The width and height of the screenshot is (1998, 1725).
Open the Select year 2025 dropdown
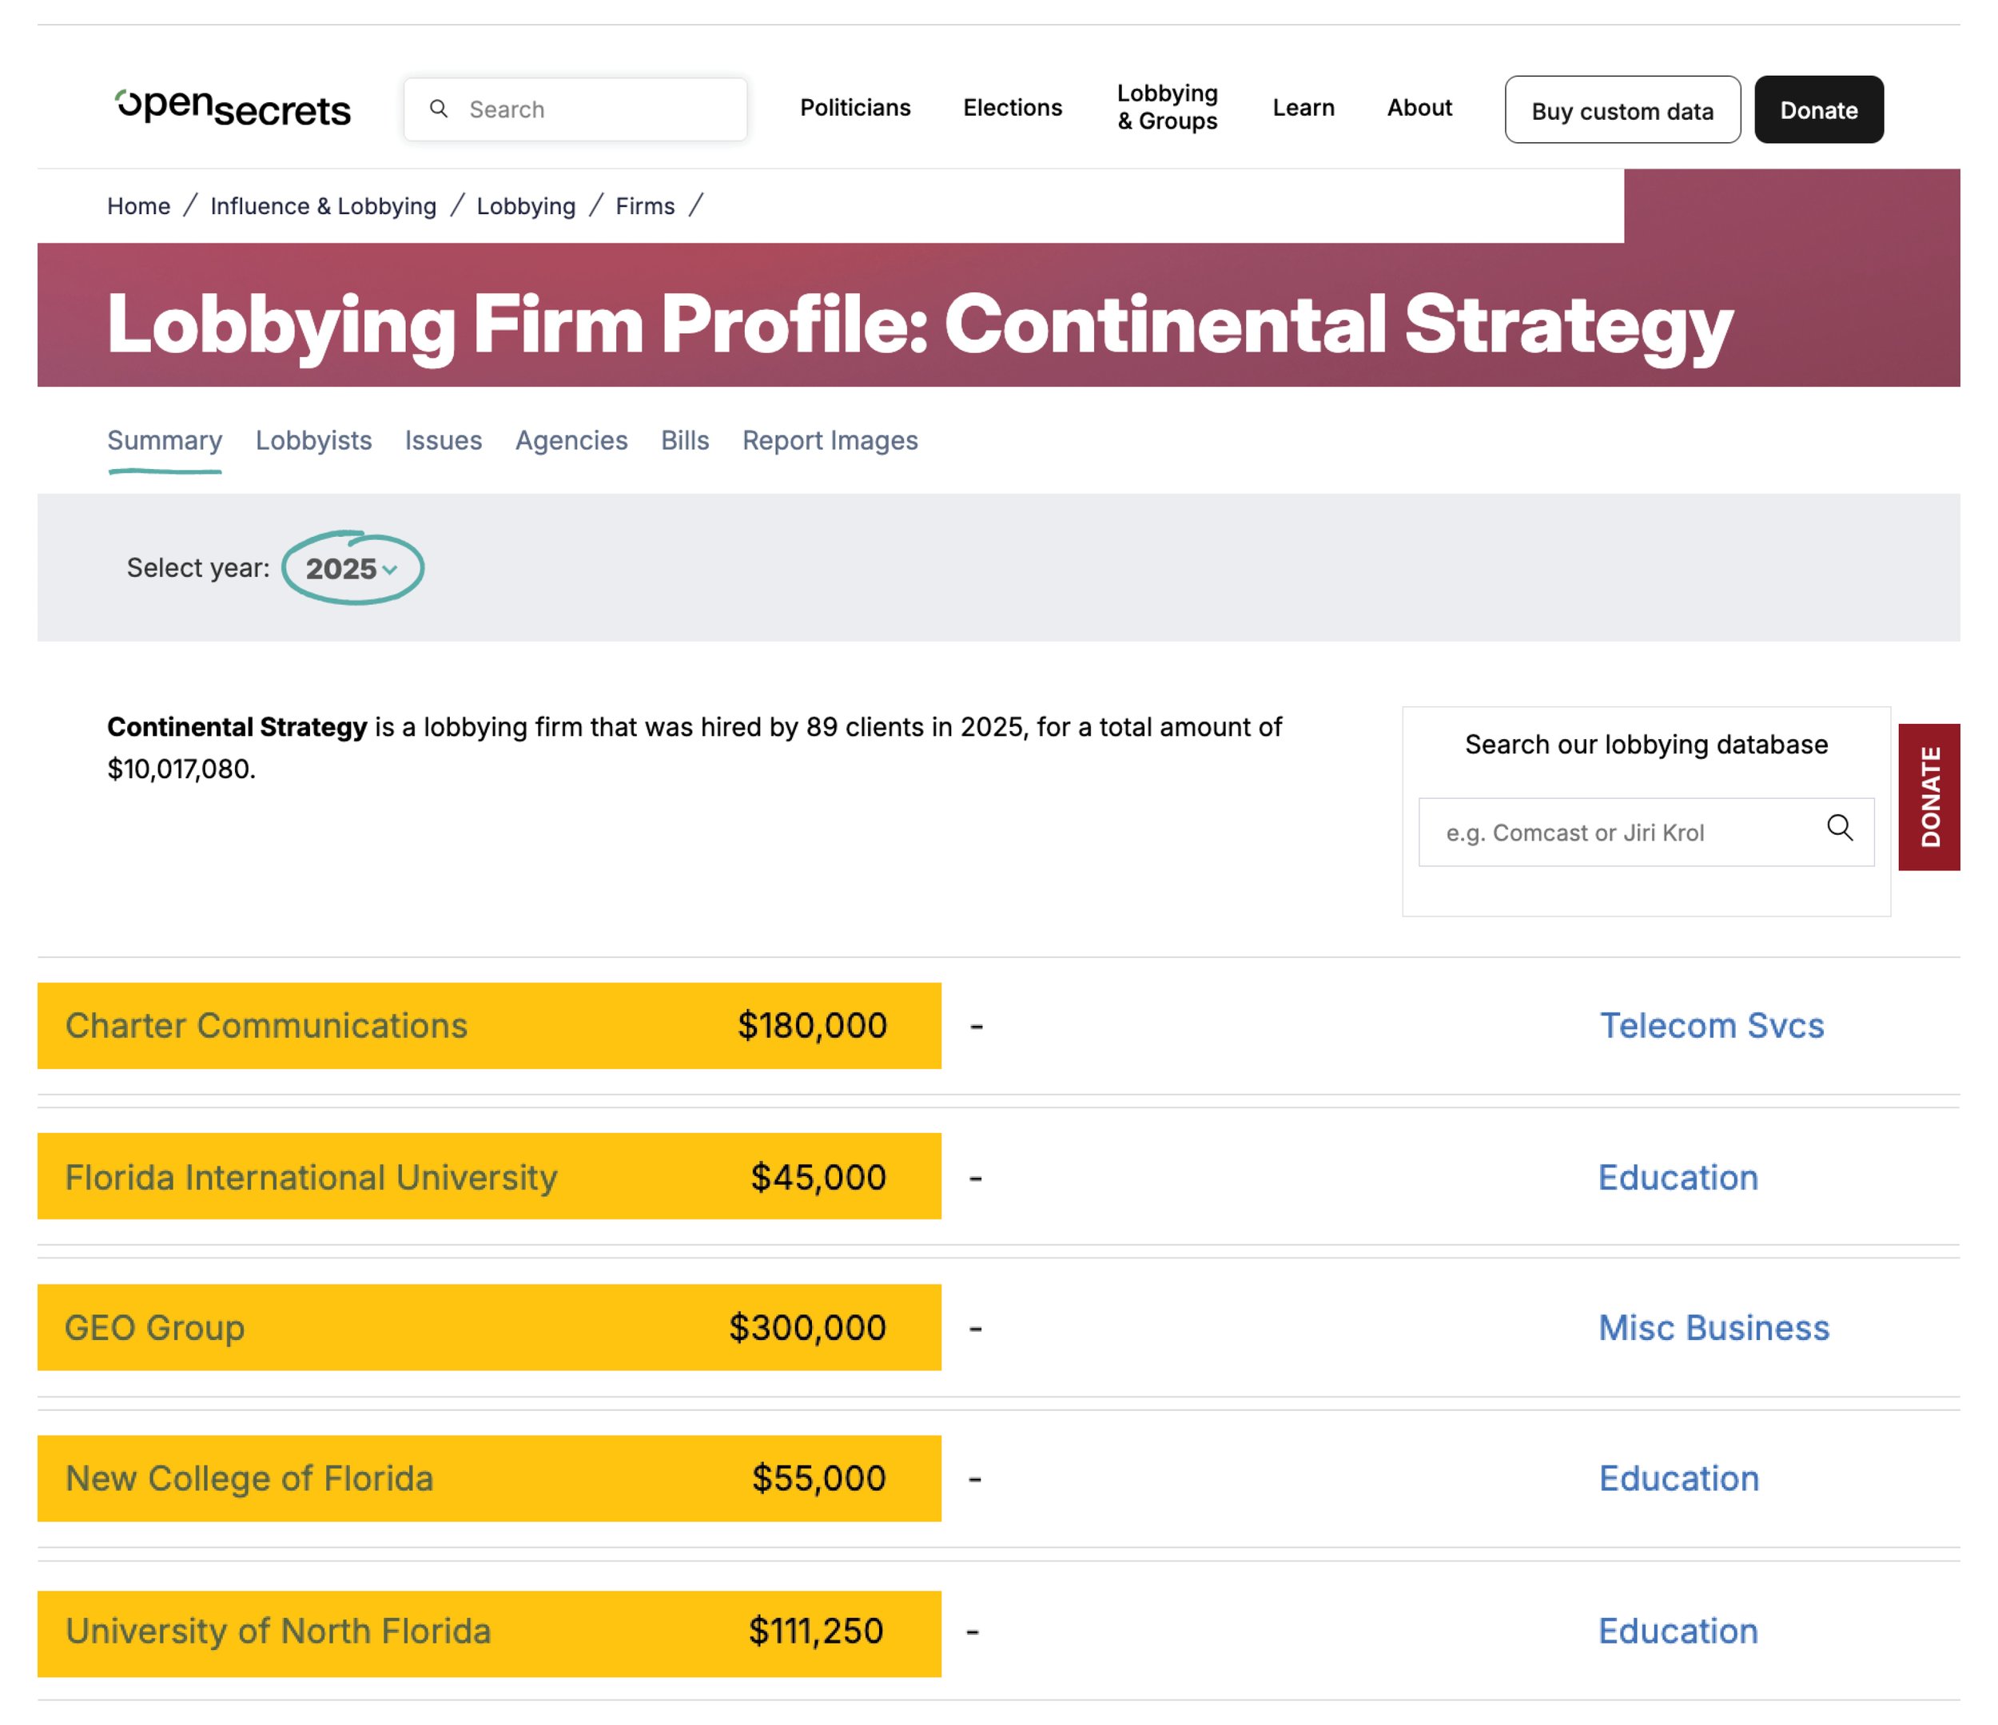[352, 569]
